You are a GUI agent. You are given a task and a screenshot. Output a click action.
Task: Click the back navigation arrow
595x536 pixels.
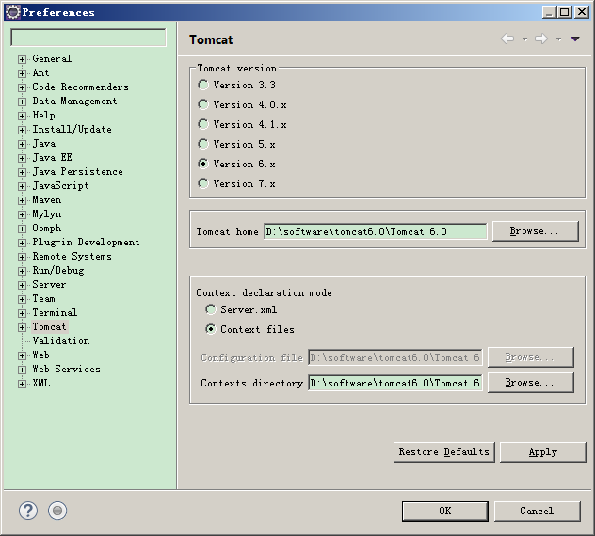[x=507, y=39]
